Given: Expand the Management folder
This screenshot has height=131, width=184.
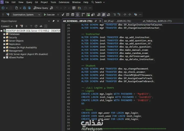Looking at the screenshot, I should point(4,51).
